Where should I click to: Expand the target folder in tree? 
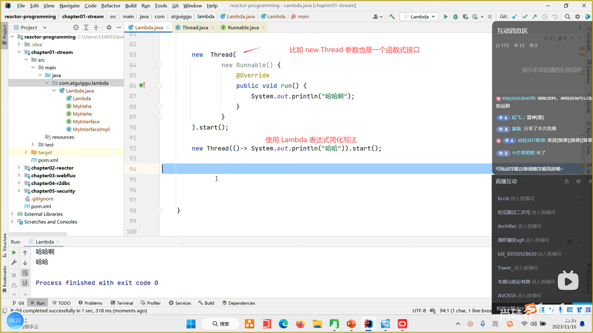click(x=26, y=152)
